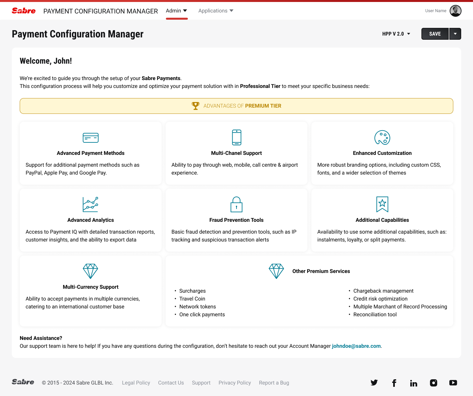The height and width of the screenshot is (396, 473).
Task: Click the Sabre logo in header
Action: point(24,11)
